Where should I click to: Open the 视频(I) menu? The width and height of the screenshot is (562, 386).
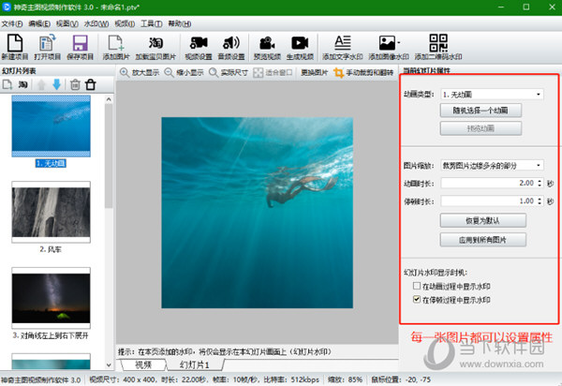coord(125,23)
